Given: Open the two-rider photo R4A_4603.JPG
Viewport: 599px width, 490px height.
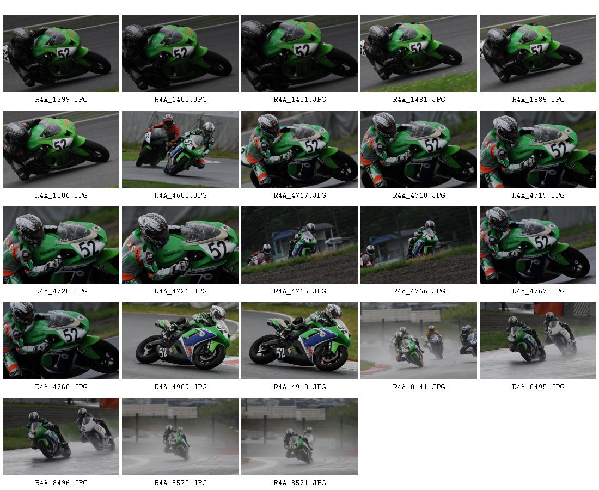Looking at the screenshot, I should (180, 149).
